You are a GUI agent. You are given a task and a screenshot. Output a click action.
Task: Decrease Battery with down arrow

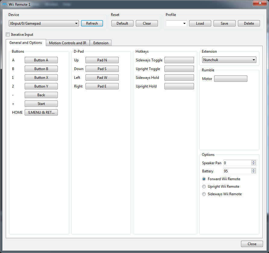(x=254, y=172)
